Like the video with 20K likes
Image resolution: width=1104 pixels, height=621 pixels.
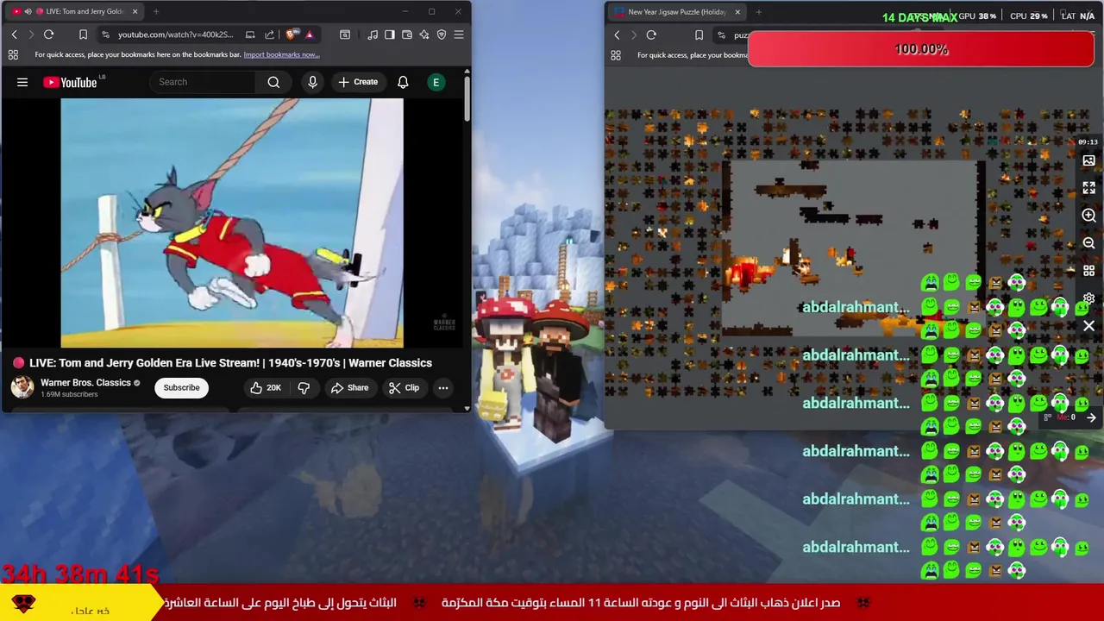(x=266, y=388)
